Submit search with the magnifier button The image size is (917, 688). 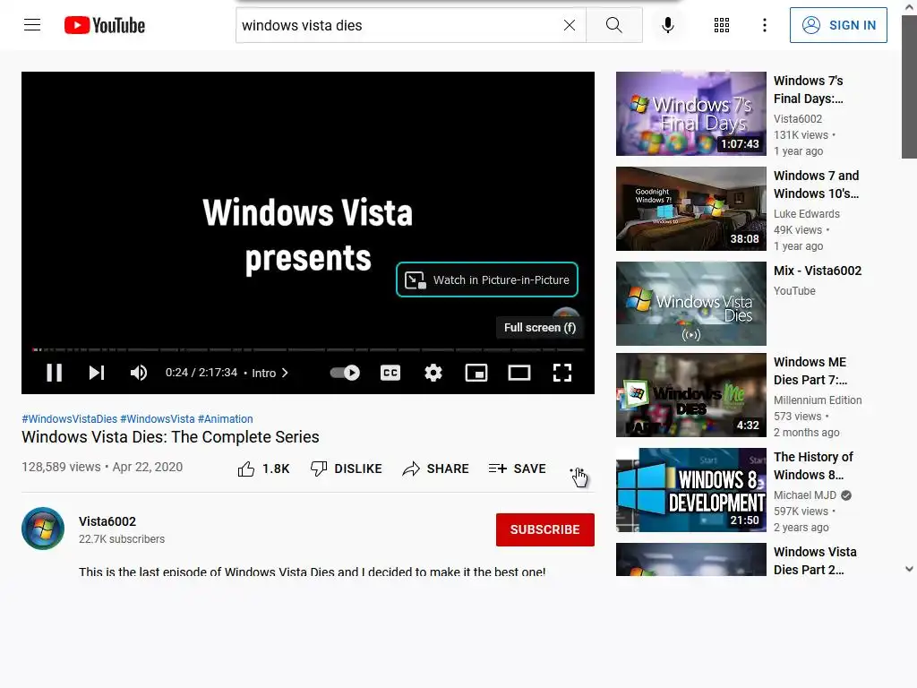coord(614,25)
